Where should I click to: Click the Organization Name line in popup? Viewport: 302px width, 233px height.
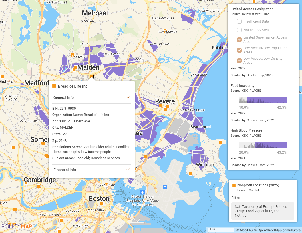coord(81,115)
